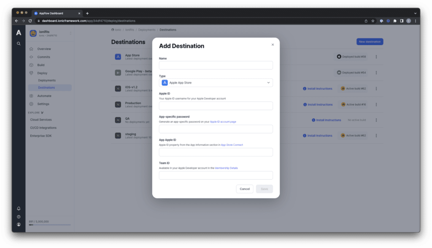The height and width of the screenshot is (248, 432).
Task: Click Install Instructions for Production
Action: tap(318, 105)
